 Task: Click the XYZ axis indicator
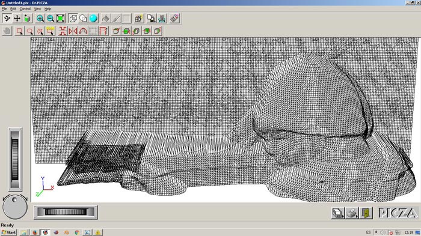point(45,187)
